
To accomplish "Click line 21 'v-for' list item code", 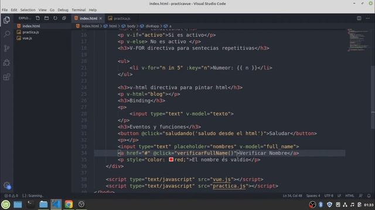I will click(200, 68).
